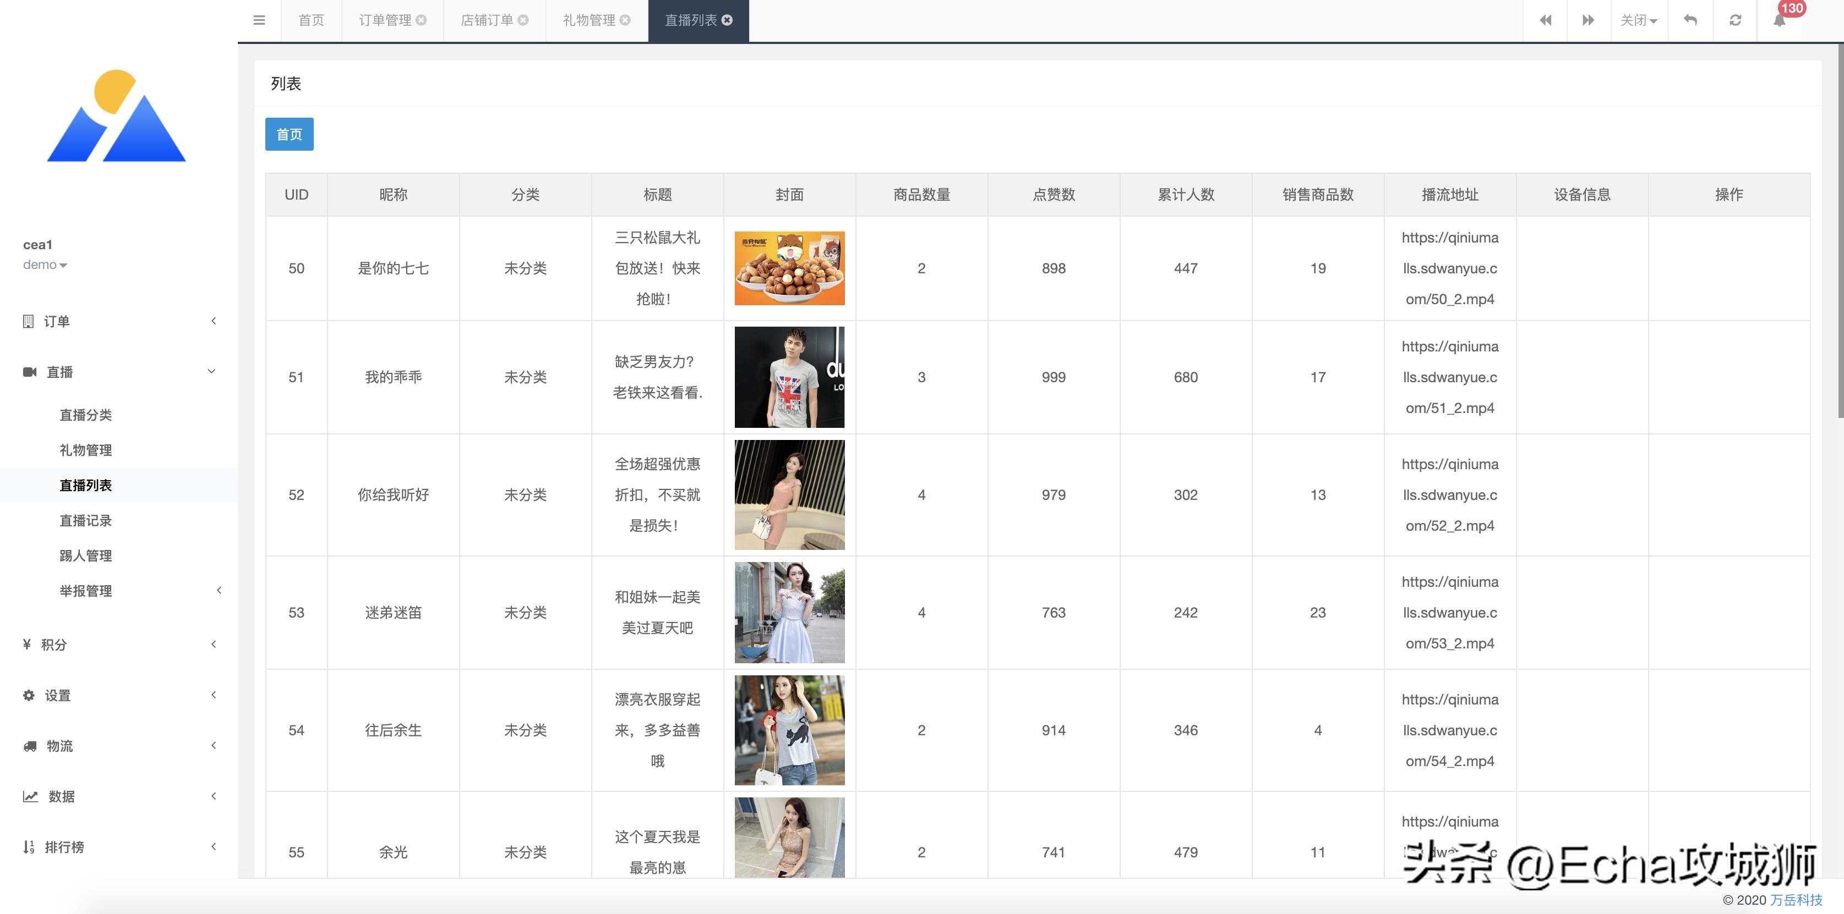Click the return arrow icon in top toolbar

pos(1690,20)
